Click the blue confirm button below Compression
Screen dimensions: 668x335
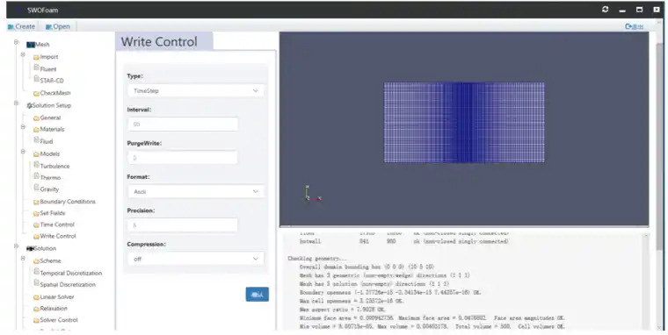[257, 294]
